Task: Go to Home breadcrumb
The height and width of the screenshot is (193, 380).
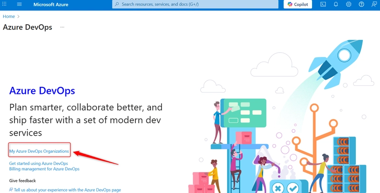Action: (x=9, y=17)
